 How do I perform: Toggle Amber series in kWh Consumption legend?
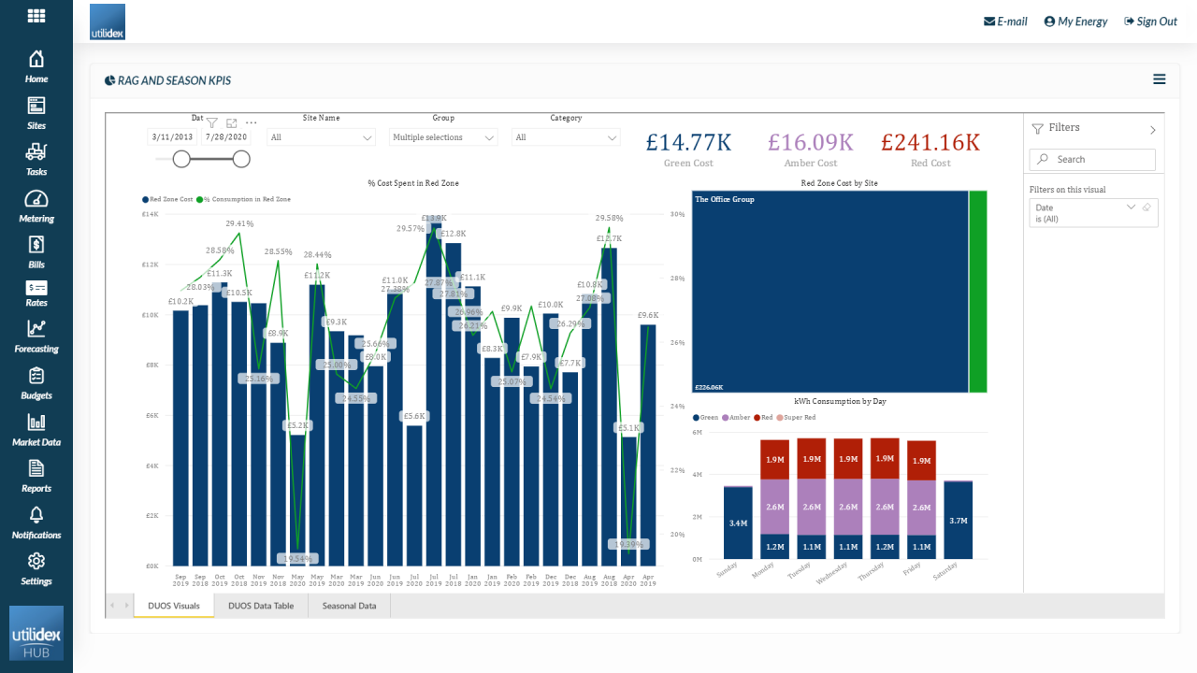tap(739, 417)
